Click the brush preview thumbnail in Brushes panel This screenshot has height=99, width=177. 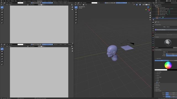click(x=168, y=43)
